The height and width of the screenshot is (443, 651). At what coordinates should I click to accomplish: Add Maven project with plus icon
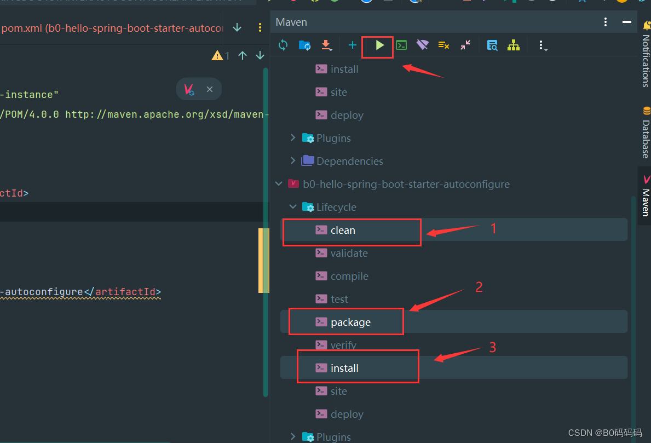(x=352, y=45)
